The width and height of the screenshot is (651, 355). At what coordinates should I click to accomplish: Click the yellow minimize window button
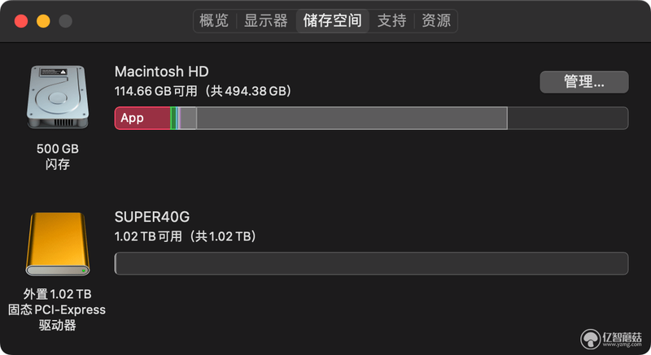pyautogui.click(x=43, y=20)
